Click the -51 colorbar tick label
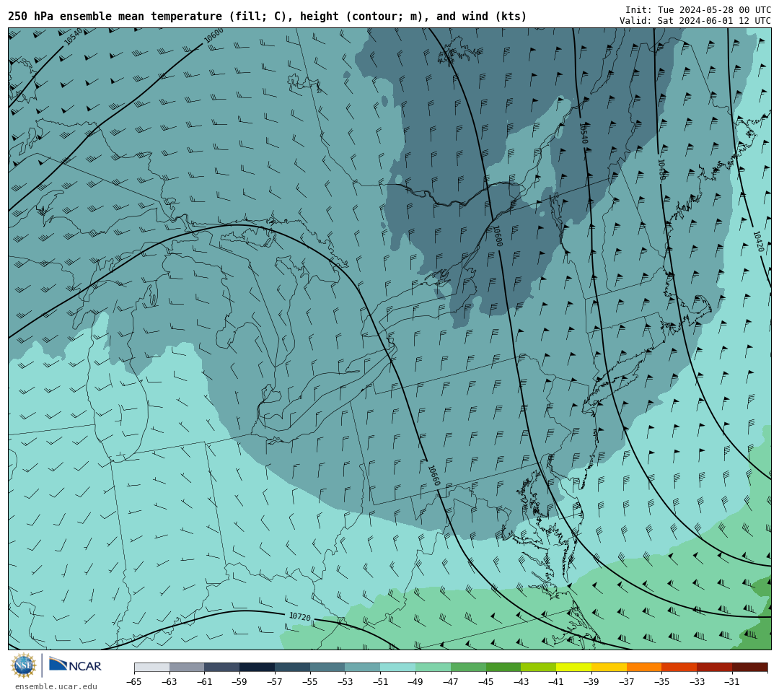 (380, 682)
